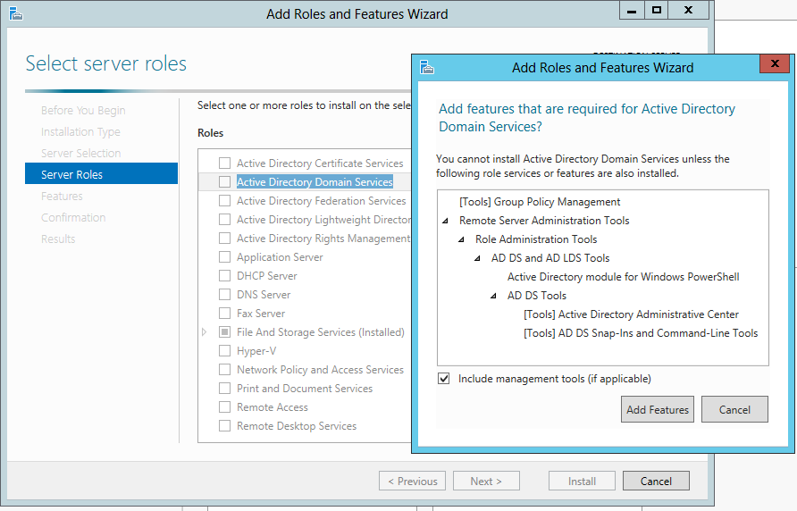
Task: Collapse Role Administration Tools node
Action: coord(462,240)
